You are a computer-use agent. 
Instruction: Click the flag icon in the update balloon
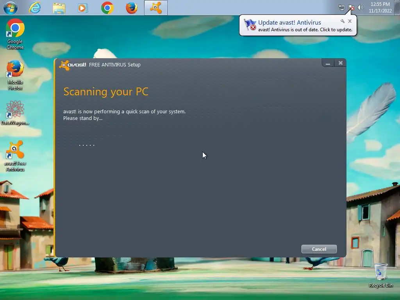pyautogui.click(x=250, y=25)
